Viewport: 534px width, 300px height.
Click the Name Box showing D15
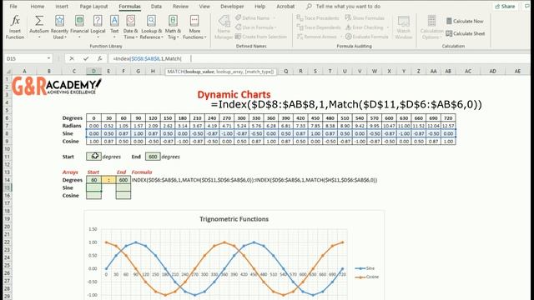tap(25, 58)
